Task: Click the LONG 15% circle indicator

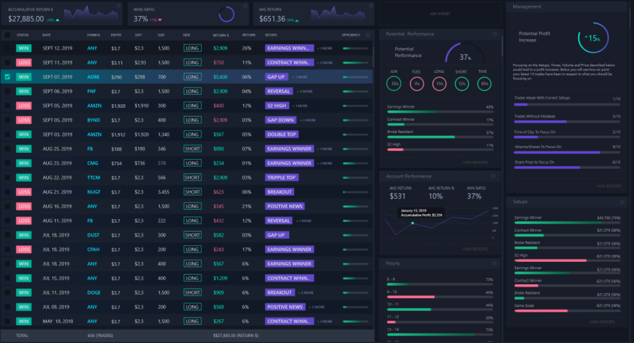Action: click(439, 84)
